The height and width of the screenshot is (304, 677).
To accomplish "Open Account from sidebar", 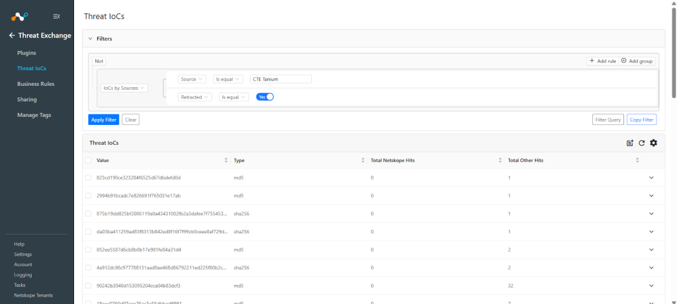I will pyautogui.click(x=23, y=264).
